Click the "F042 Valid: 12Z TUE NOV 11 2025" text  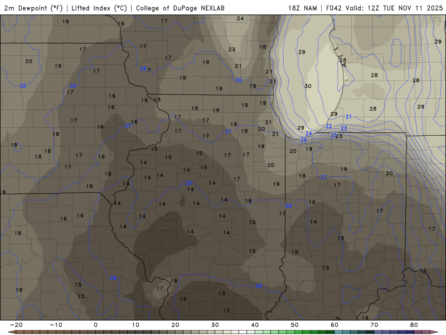click(x=384, y=8)
